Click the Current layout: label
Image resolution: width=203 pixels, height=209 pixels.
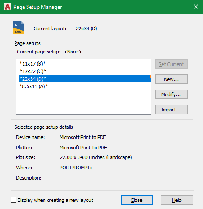(50, 29)
